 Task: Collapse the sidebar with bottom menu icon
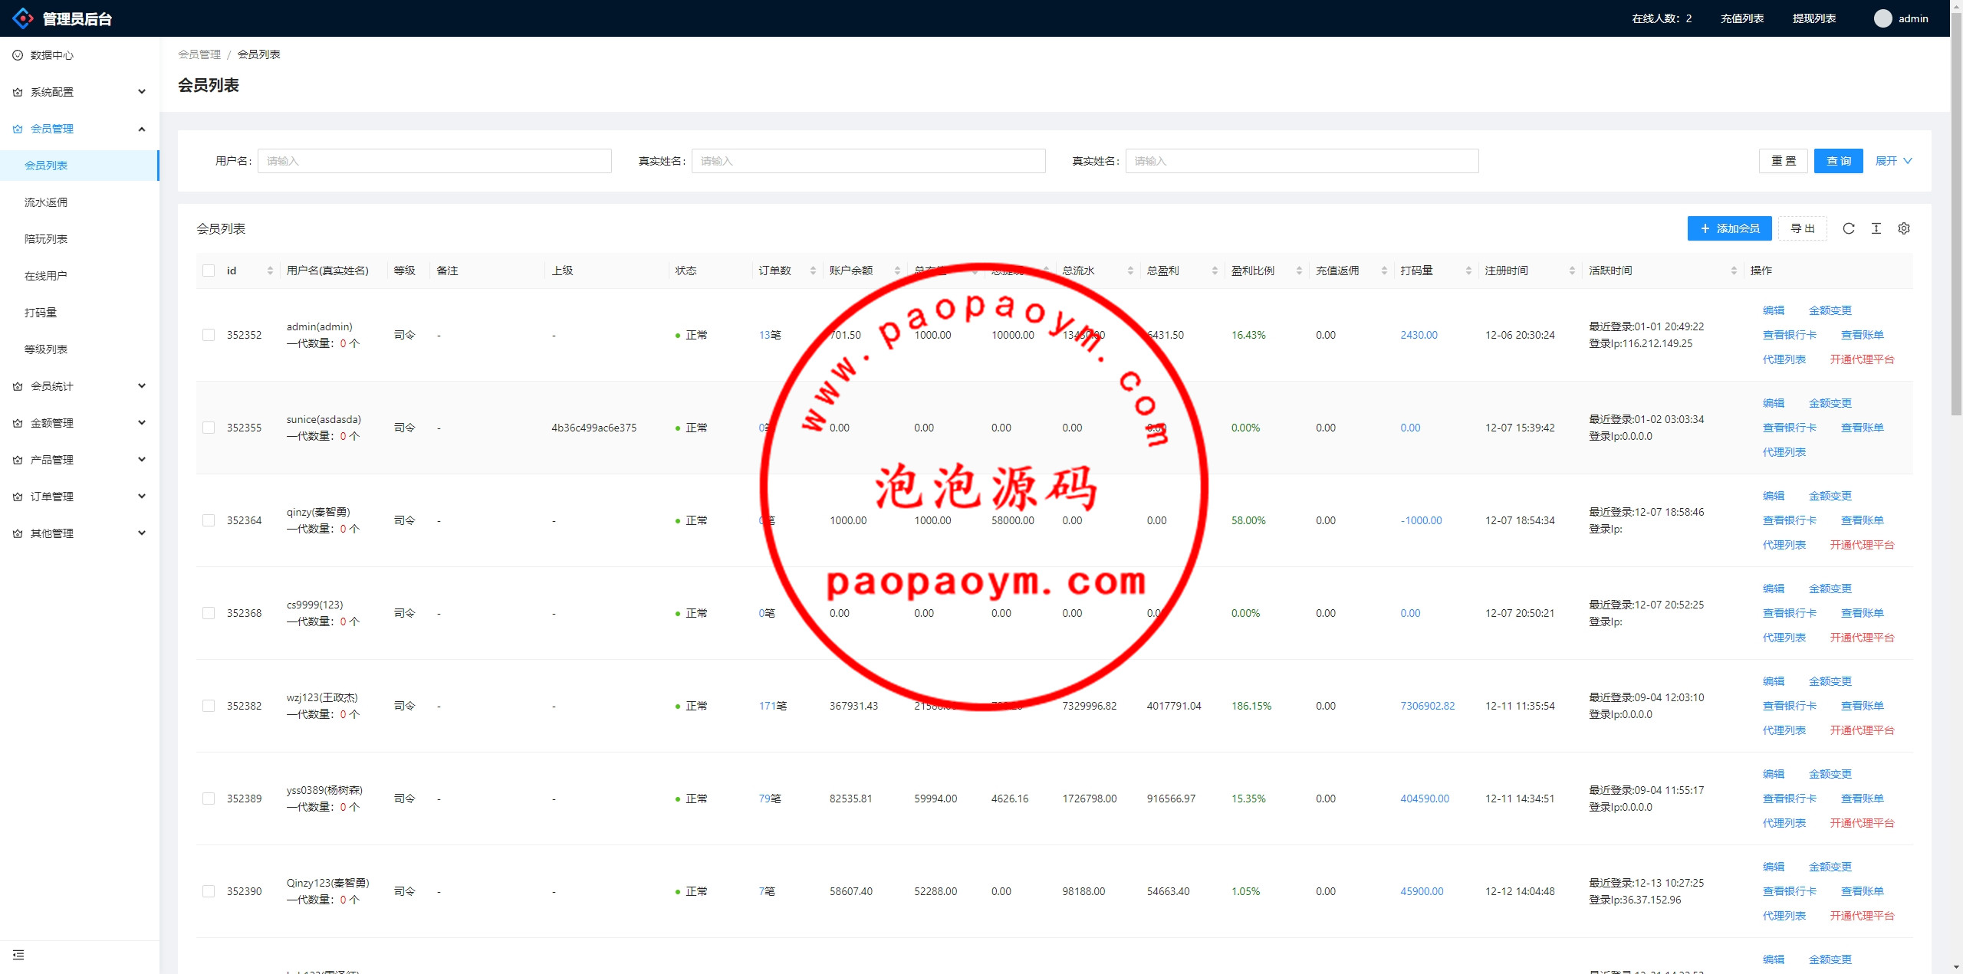tap(18, 955)
